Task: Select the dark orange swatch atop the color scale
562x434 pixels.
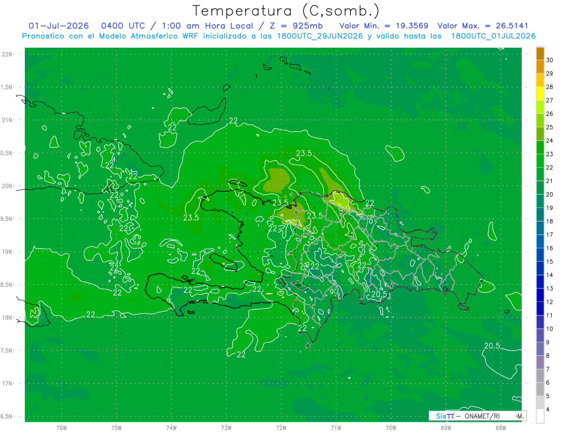Action: 540,53
